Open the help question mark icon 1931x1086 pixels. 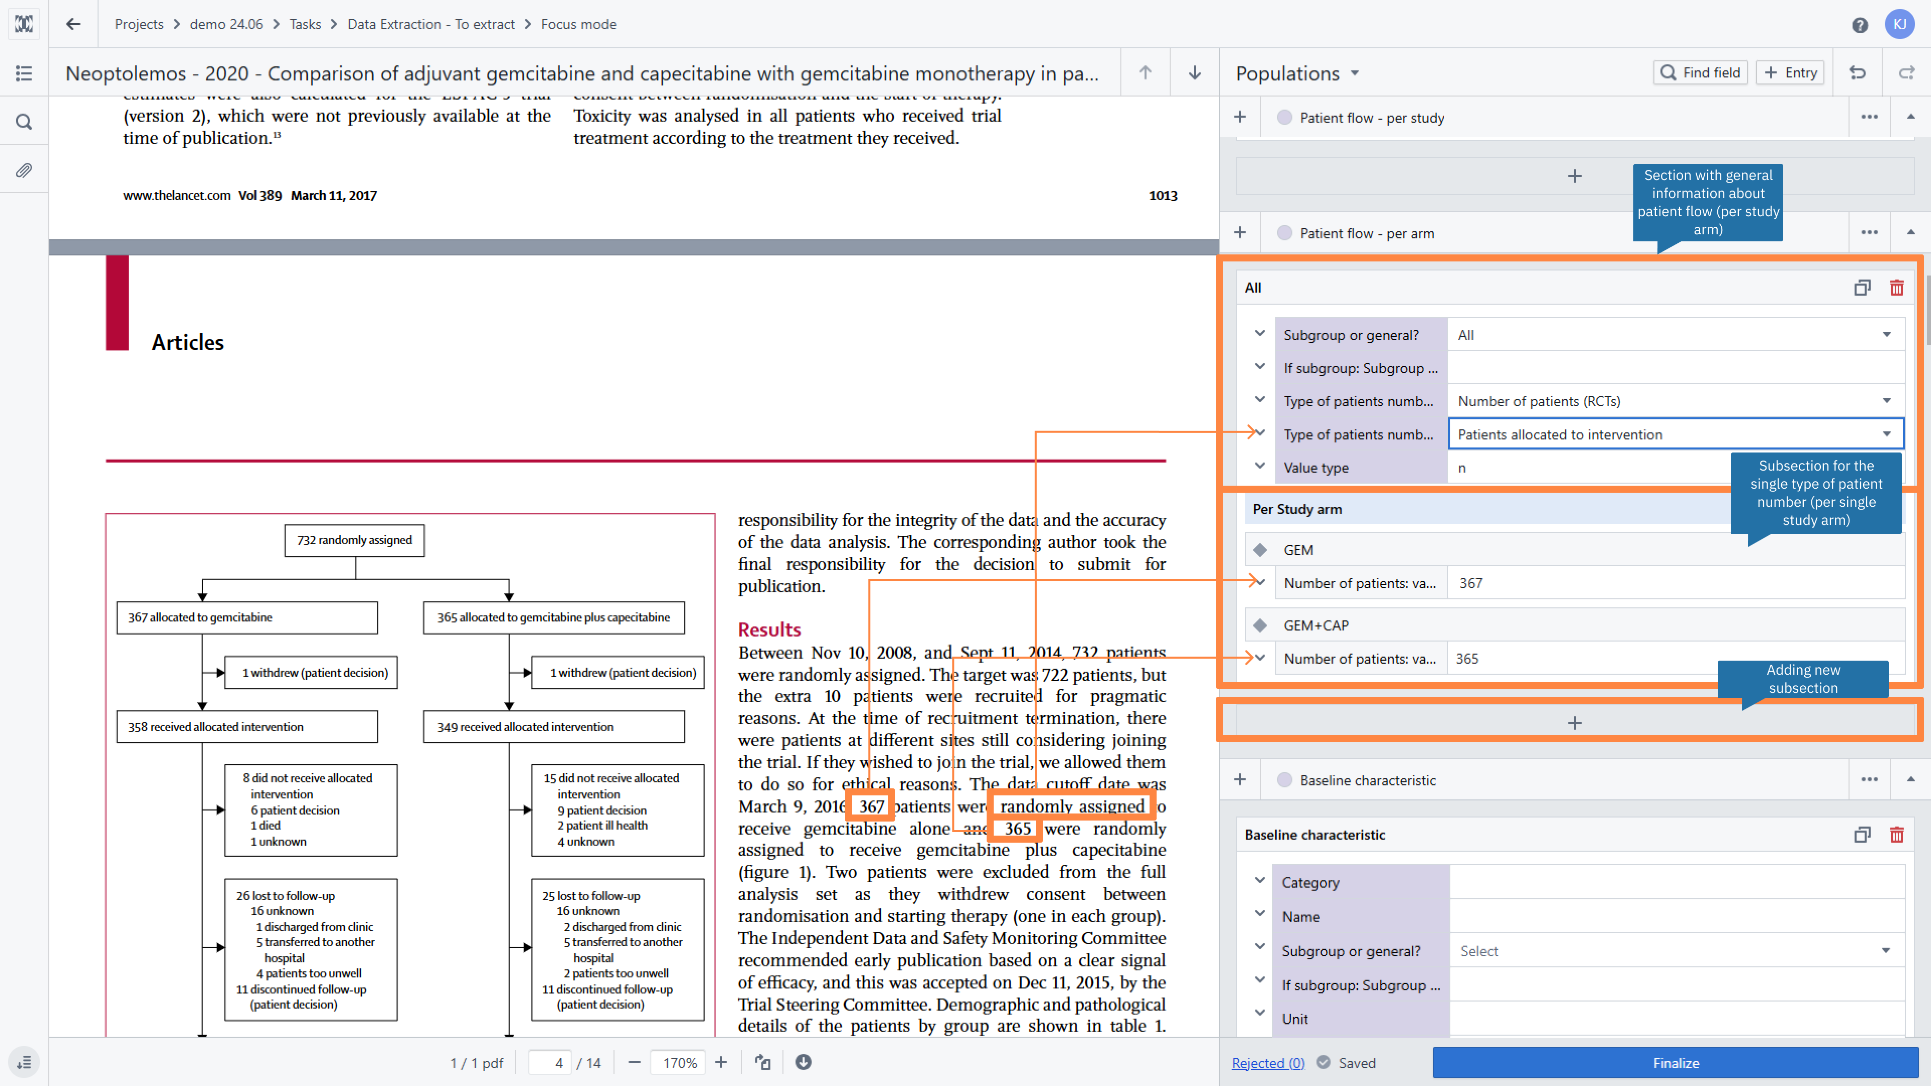click(1859, 25)
